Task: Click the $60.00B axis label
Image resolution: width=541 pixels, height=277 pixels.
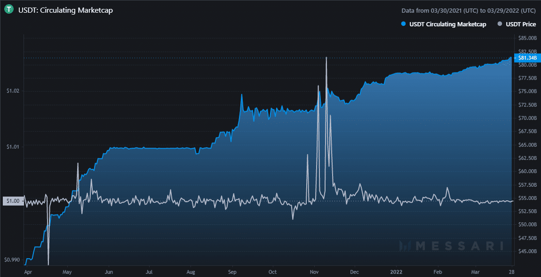Action: (527, 172)
